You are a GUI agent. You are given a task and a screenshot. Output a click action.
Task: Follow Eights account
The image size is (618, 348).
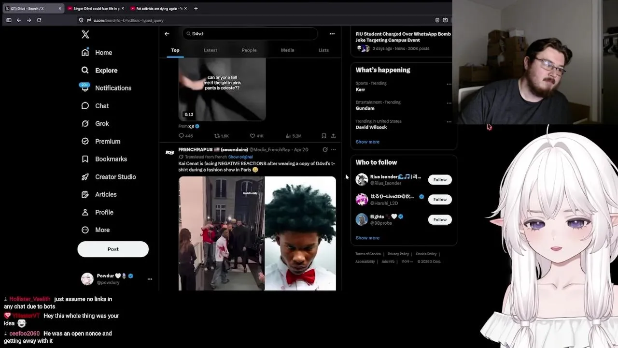tap(440, 219)
